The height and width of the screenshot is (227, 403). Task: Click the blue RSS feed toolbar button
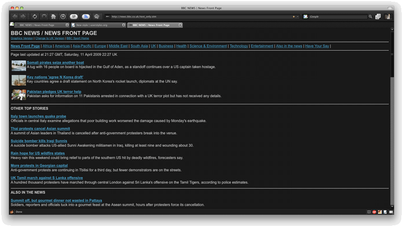click(86, 16)
